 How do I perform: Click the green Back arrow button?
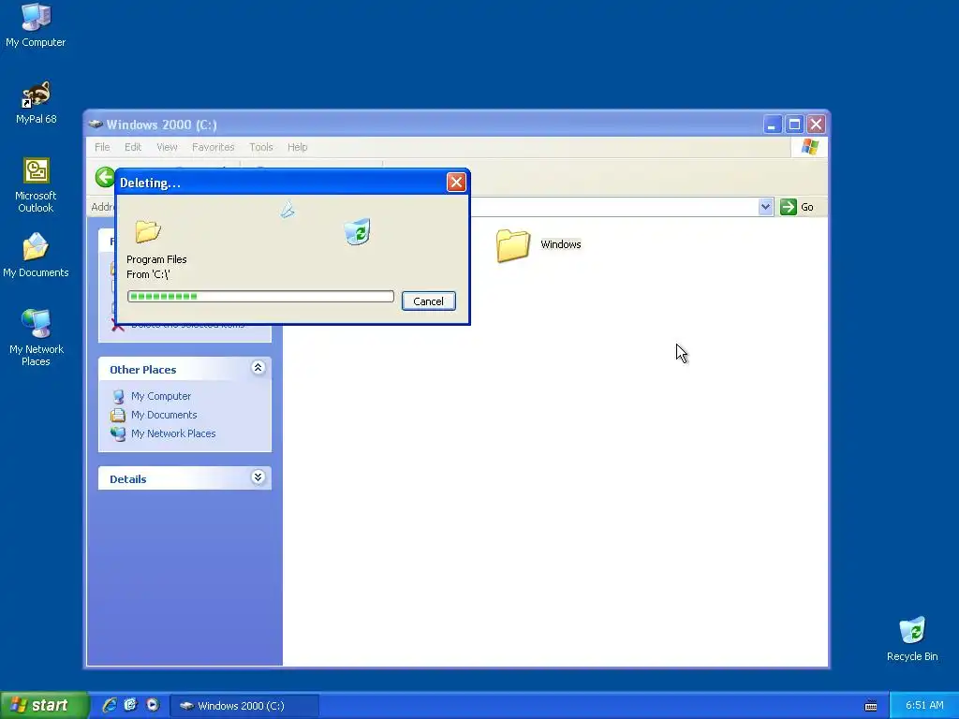coord(105,177)
